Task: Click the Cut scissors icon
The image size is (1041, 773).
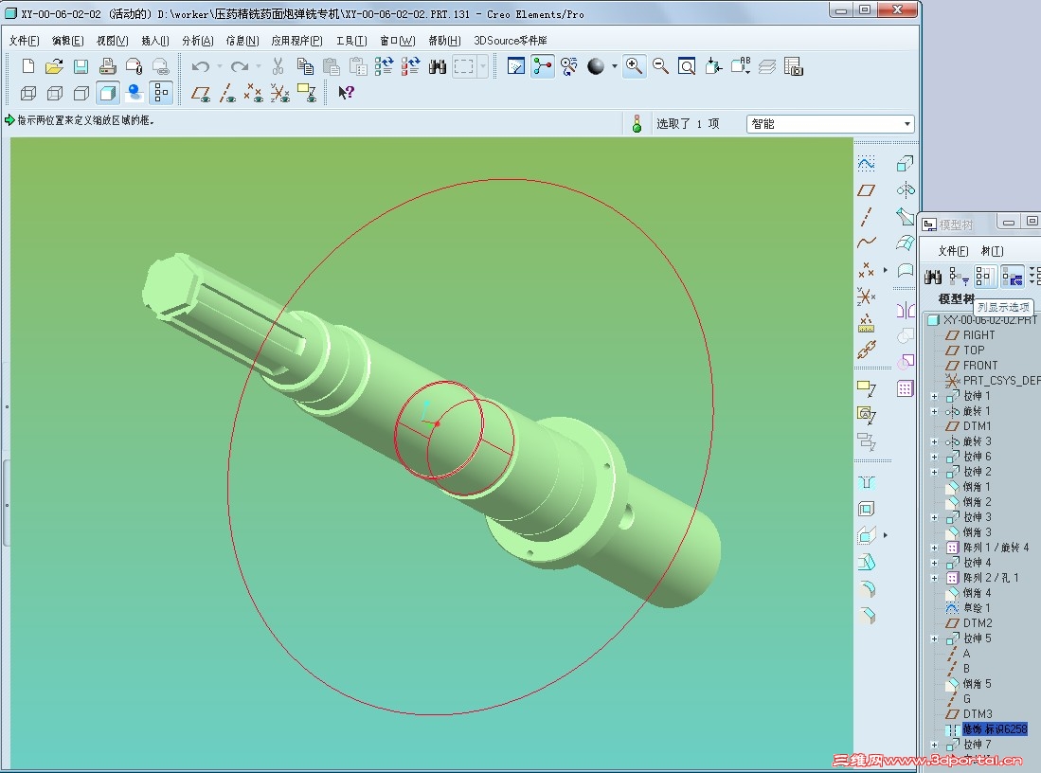Action: [x=278, y=66]
